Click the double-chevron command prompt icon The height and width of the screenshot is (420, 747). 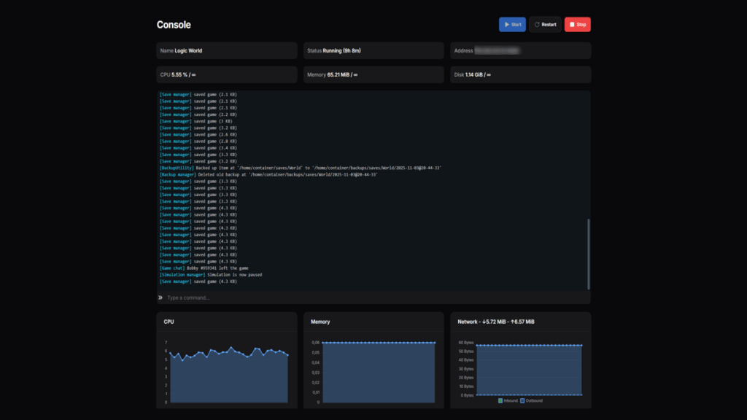tap(160, 297)
